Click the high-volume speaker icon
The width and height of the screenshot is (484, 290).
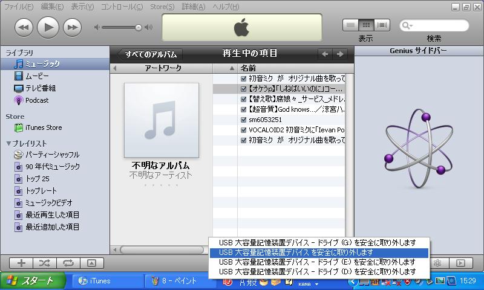point(149,27)
